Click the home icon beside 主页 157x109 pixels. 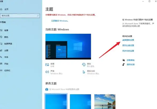coord(1,9)
